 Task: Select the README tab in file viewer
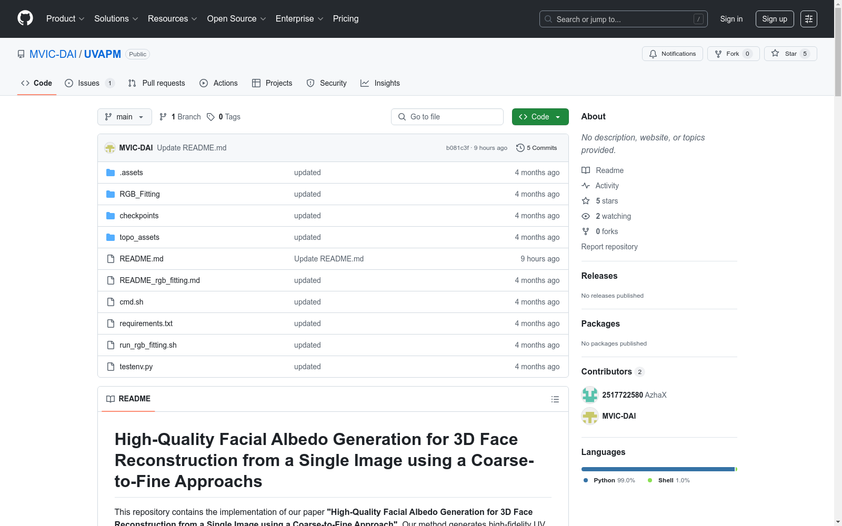[x=128, y=399]
